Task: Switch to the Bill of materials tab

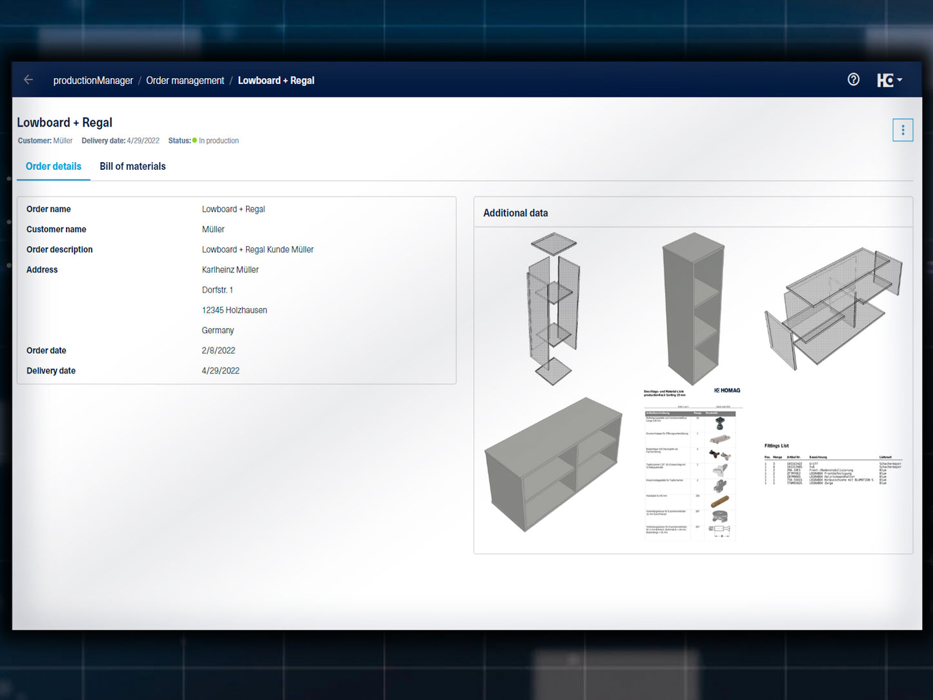Action: click(x=132, y=167)
